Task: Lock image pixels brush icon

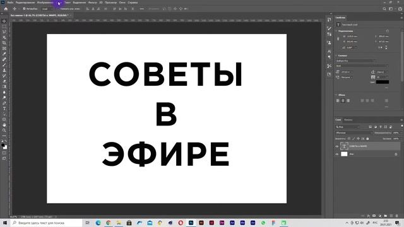Action: pyautogui.click(x=353, y=139)
